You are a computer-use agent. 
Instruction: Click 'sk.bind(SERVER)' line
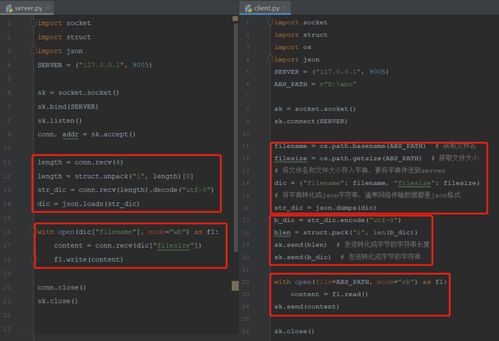tap(68, 107)
